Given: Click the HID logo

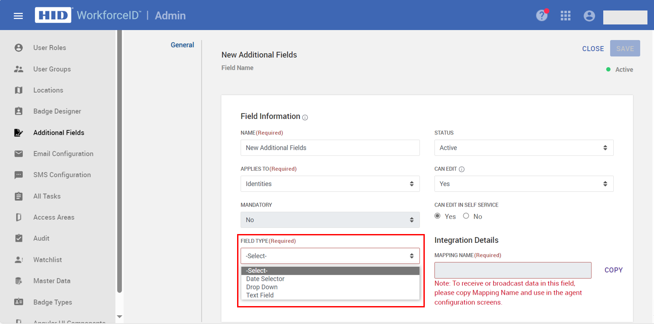Looking at the screenshot, I should coord(53,15).
